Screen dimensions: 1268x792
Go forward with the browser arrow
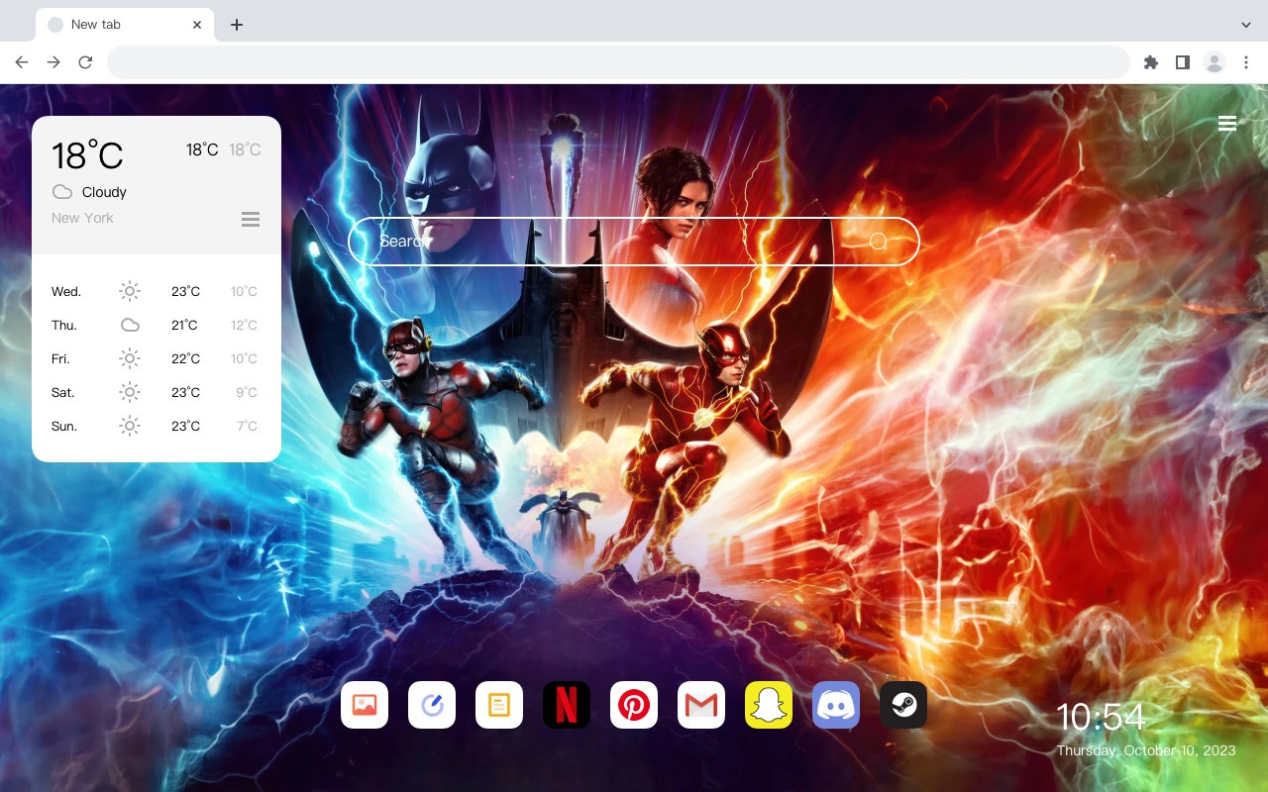[53, 62]
